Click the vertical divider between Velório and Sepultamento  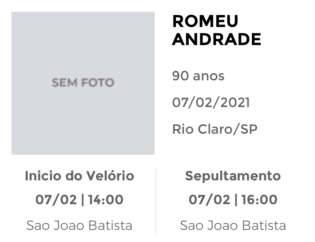click(x=156, y=201)
